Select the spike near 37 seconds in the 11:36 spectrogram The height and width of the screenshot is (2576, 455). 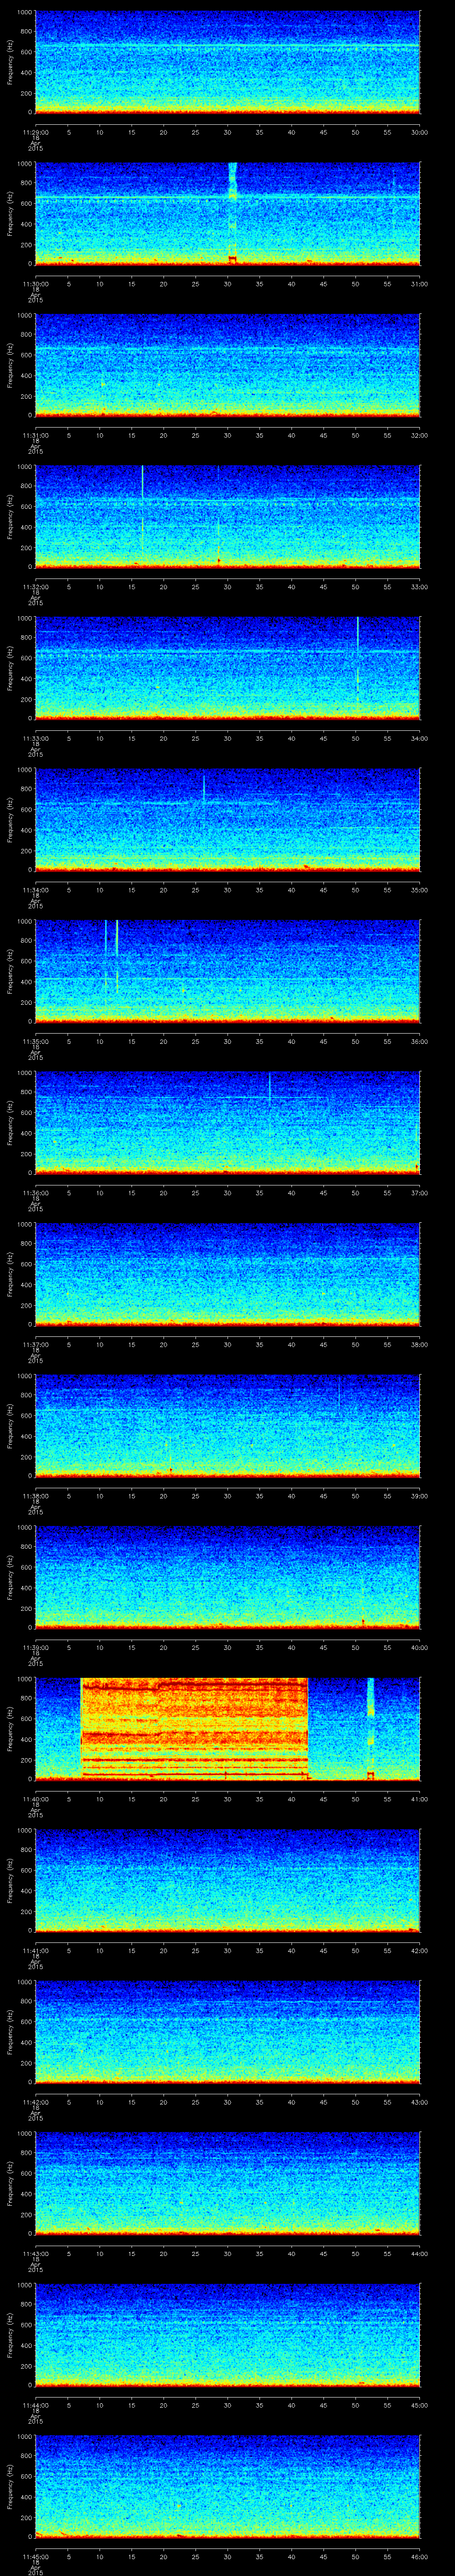pos(270,1087)
